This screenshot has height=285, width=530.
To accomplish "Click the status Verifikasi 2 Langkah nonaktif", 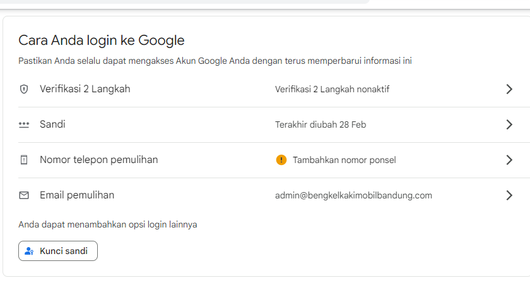I will (332, 89).
